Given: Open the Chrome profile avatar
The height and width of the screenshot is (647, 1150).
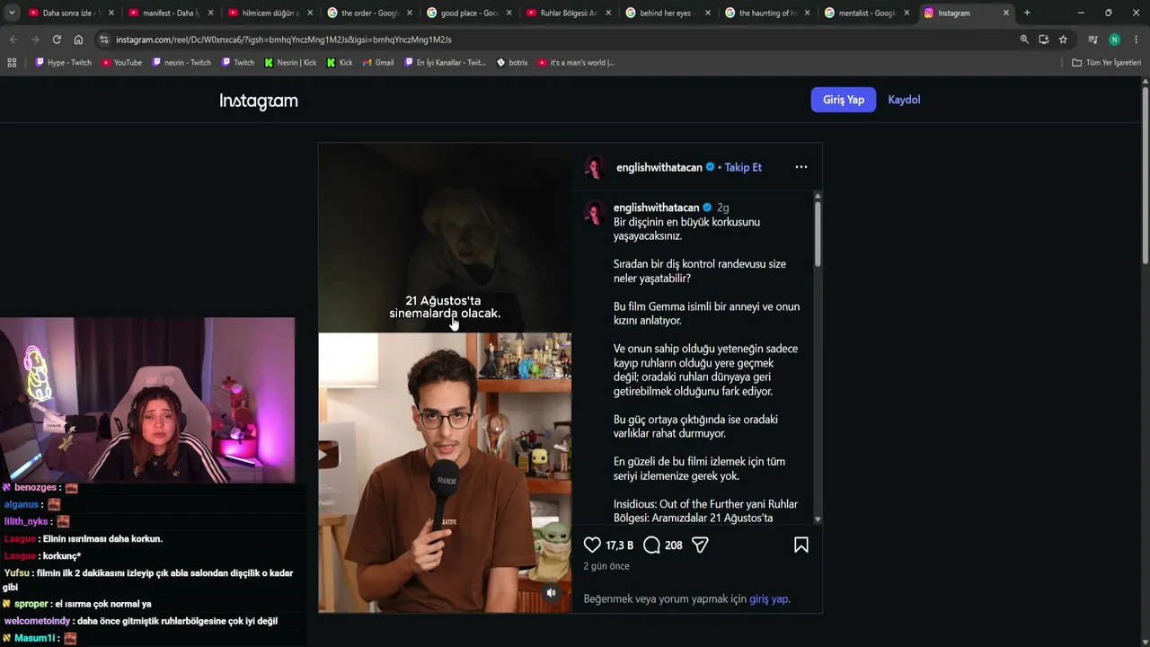Looking at the screenshot, I should point(1114,40).
